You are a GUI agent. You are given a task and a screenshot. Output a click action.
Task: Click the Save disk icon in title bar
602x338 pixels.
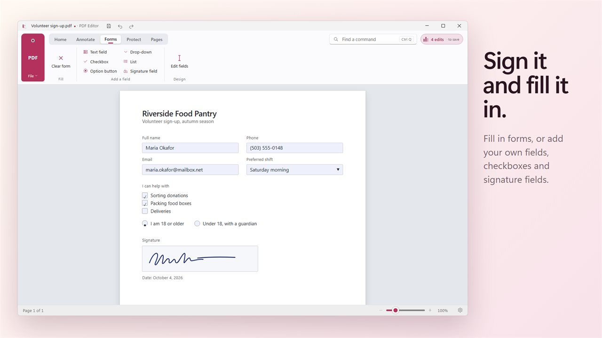click(109, 26)
